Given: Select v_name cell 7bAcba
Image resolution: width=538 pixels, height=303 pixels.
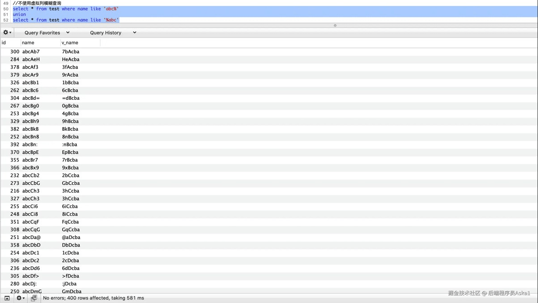Looking at the screenshot, I should (x=70, y=52).
